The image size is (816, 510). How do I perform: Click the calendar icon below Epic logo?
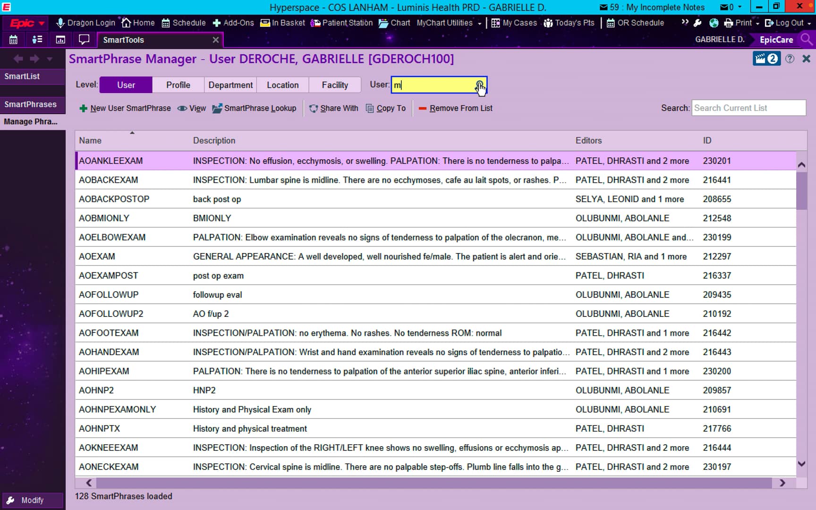[x=13, y=40]
